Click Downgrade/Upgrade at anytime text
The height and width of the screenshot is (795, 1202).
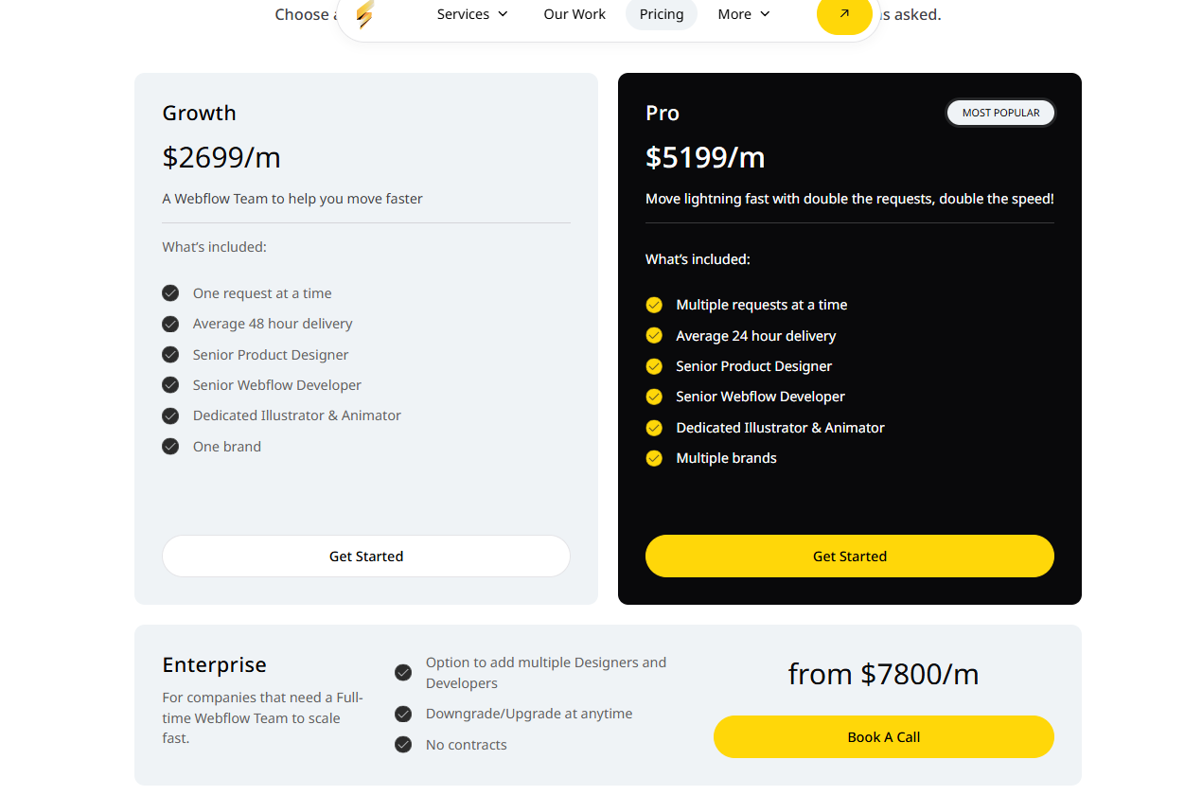tap(529, 714)
